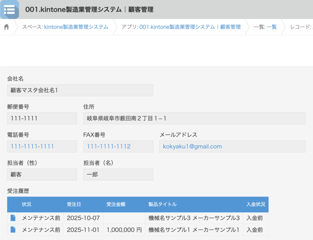The image size is (313, 240).
Task: Click the 会社名 field value
Action: coord(80,90)
